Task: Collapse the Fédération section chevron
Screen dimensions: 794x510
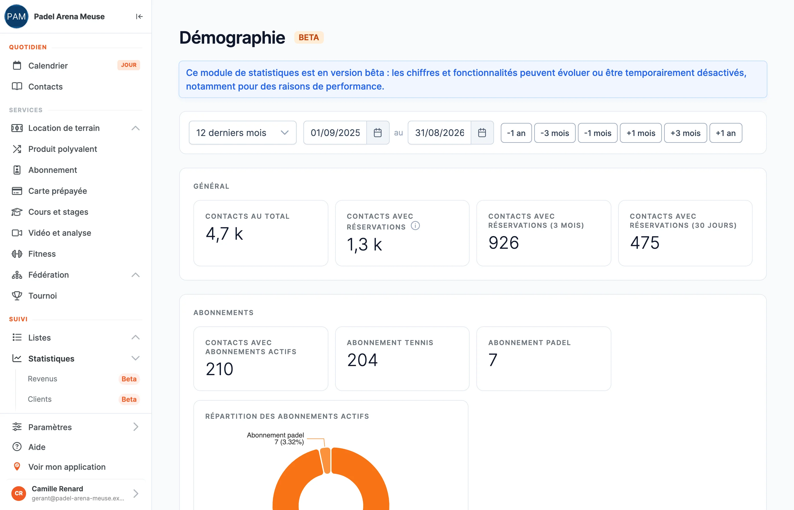Action: click(136, 275)
